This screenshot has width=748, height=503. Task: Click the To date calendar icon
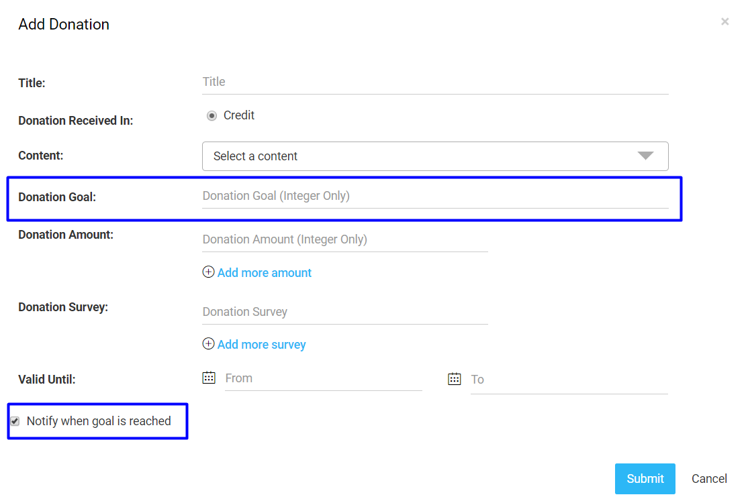click(x=454, y=379)
